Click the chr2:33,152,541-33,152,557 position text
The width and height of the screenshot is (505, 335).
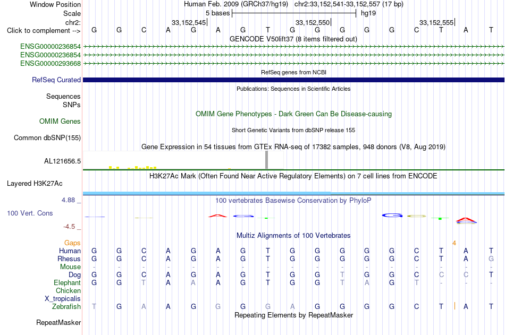click(349, 4)
